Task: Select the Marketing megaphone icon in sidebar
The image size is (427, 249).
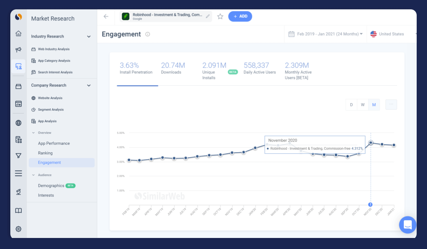Action: (x=18, y=49)
